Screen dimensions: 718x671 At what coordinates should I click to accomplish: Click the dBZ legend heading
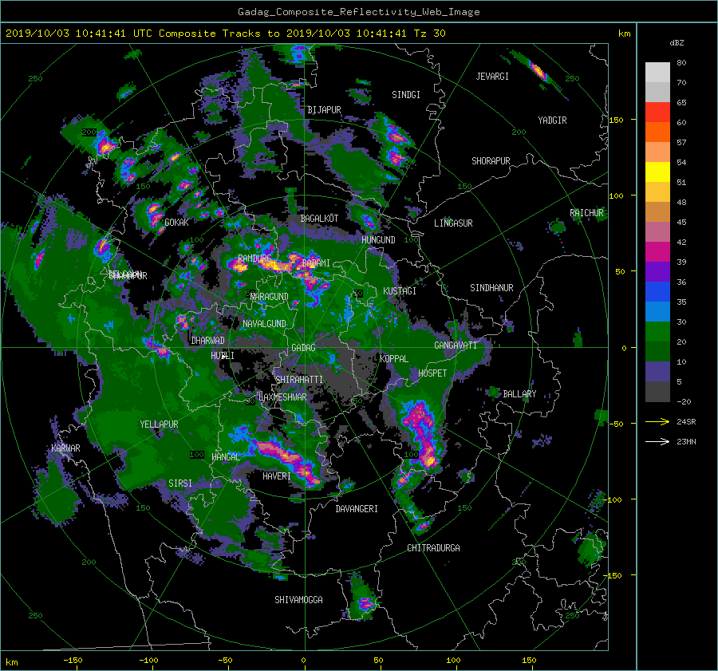click(x=677, y=43)
